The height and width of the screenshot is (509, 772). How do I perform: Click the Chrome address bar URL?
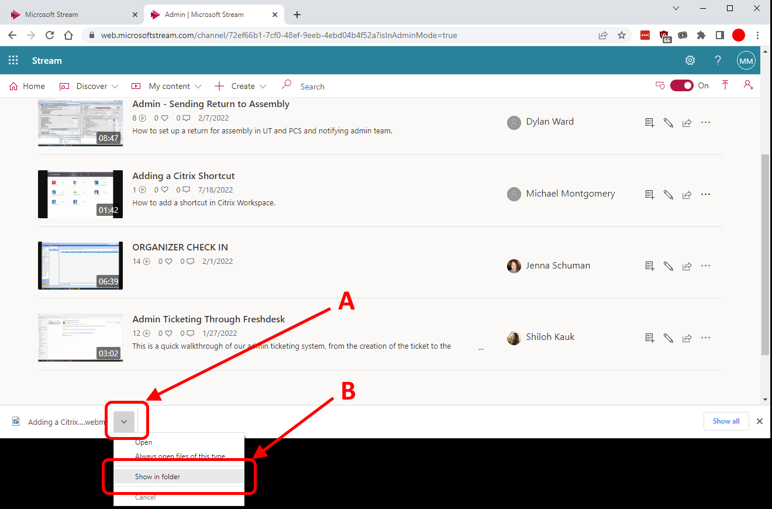coord(280,35)
